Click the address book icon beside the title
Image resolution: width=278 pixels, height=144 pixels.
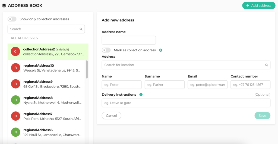click(x=4, y=5)
